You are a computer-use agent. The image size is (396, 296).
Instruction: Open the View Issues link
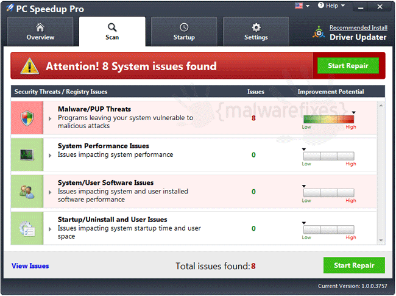(30, 266)
